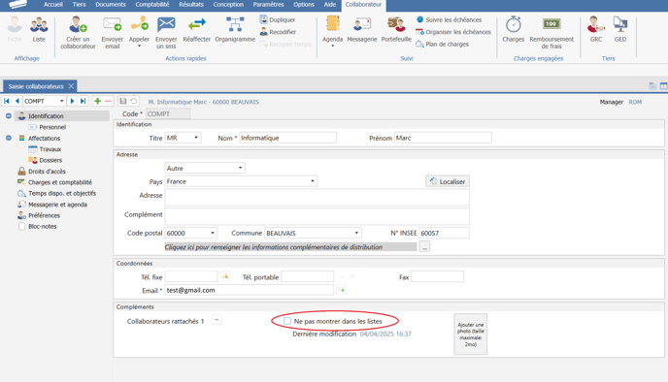Click into the Email input field
The height and width of the screenshot is (382, 668).
pos(250,290)
